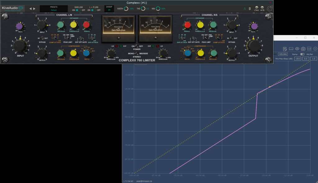Flip the Channel L/M Bypass In/Out switch
The width and height of the screenshot is (318, 183).
tap(42, 38)
